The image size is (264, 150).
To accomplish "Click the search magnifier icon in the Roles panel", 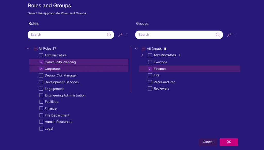I will pos(109,34).
